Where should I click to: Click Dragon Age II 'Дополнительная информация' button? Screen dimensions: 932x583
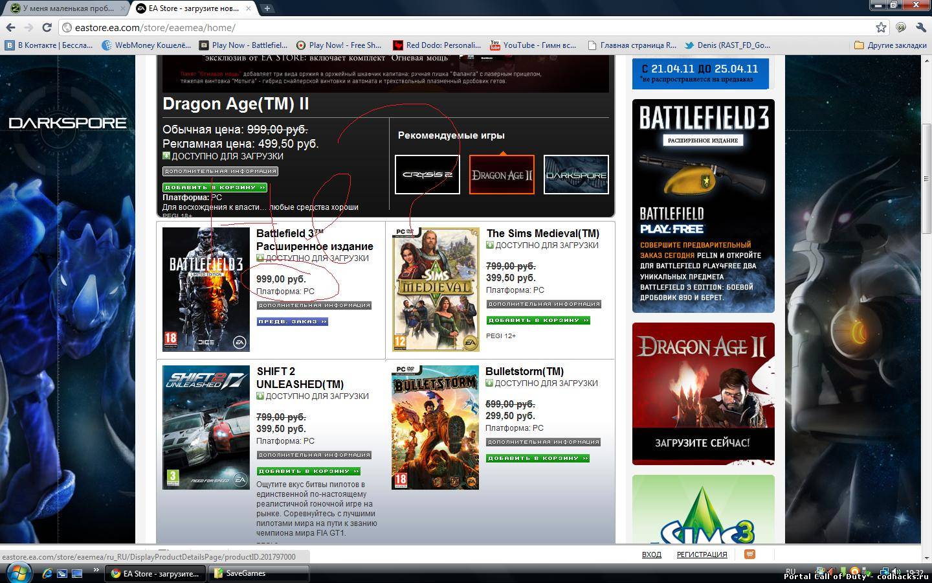pos(220,171)
